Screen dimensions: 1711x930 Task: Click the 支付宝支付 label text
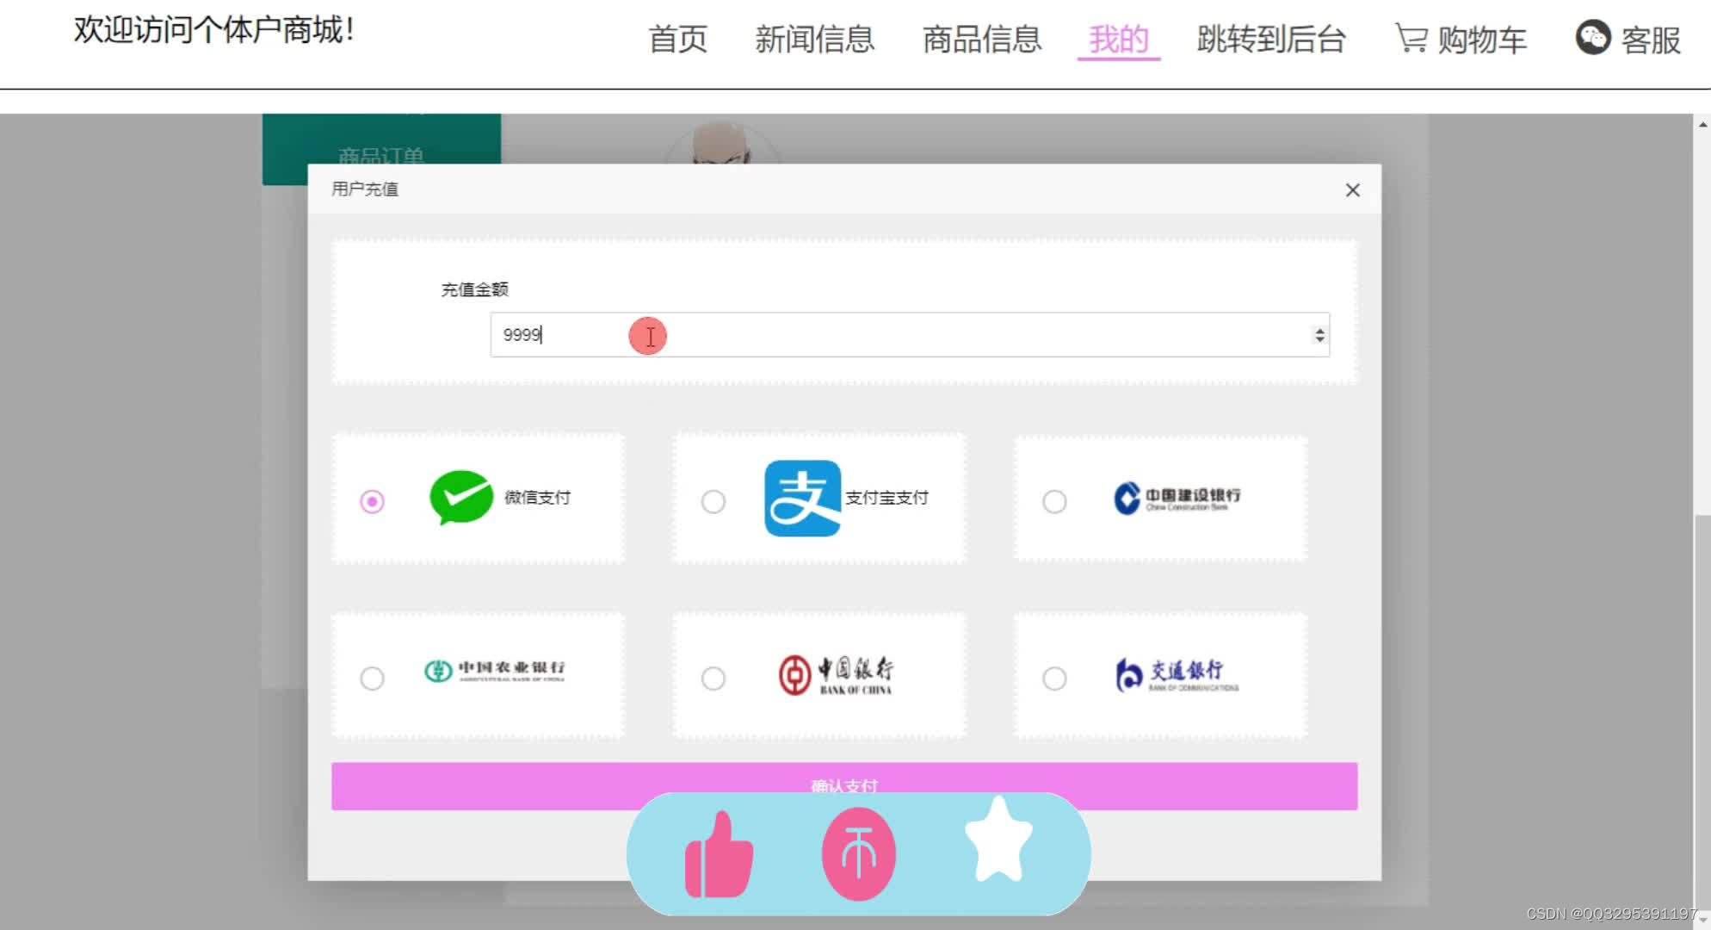[886, 498]
